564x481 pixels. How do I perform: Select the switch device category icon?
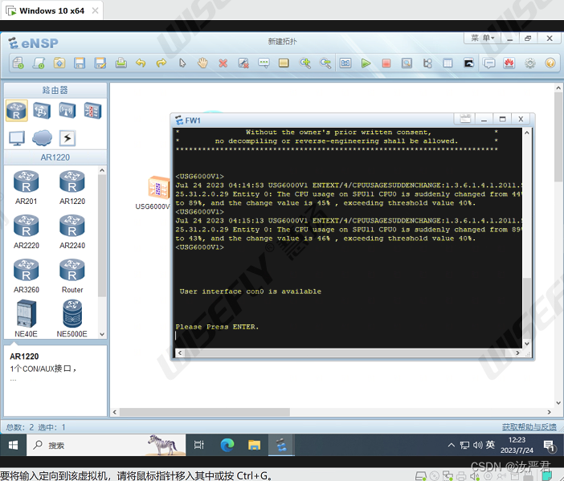[x=42, y=111]
